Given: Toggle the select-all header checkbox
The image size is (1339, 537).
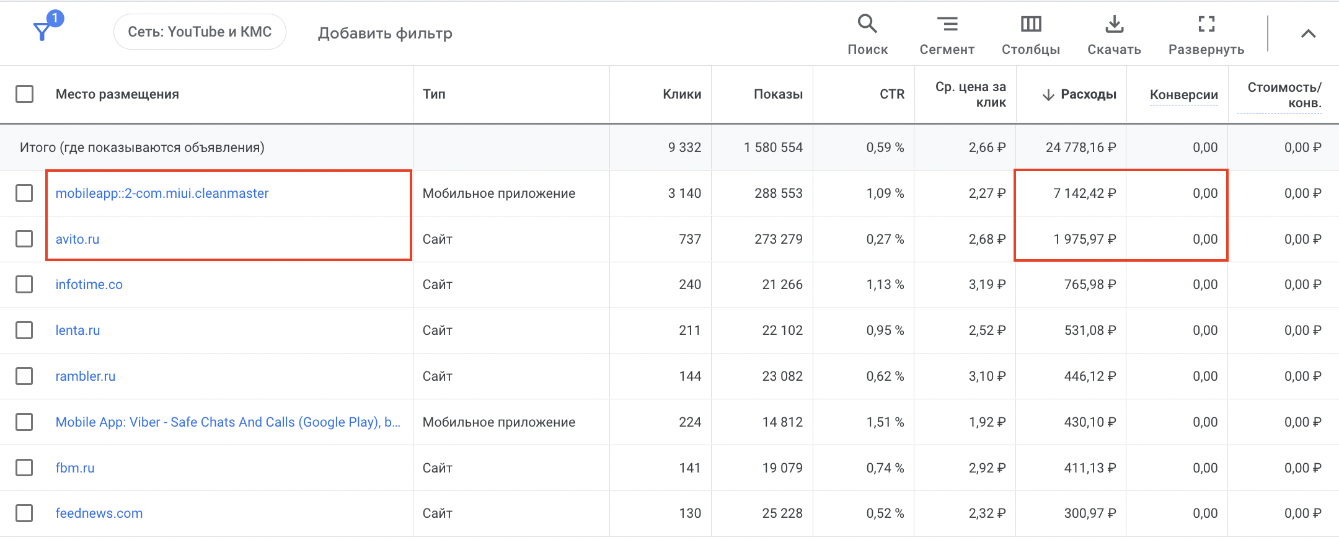Looking at the screenshot, I should [x=24, y=94].
